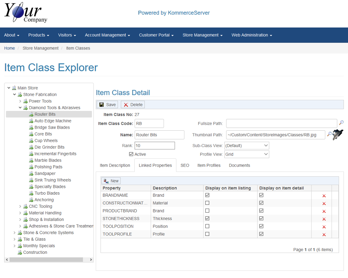Viewport: 348px width, 278px height.
Task: Click the Your Company logo
Action: (26, 13)
